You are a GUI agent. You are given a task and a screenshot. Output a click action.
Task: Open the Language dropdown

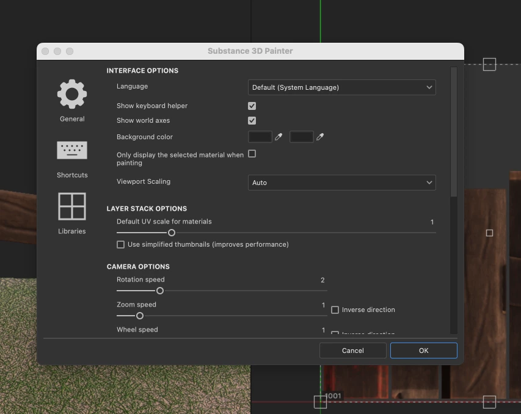342,87
